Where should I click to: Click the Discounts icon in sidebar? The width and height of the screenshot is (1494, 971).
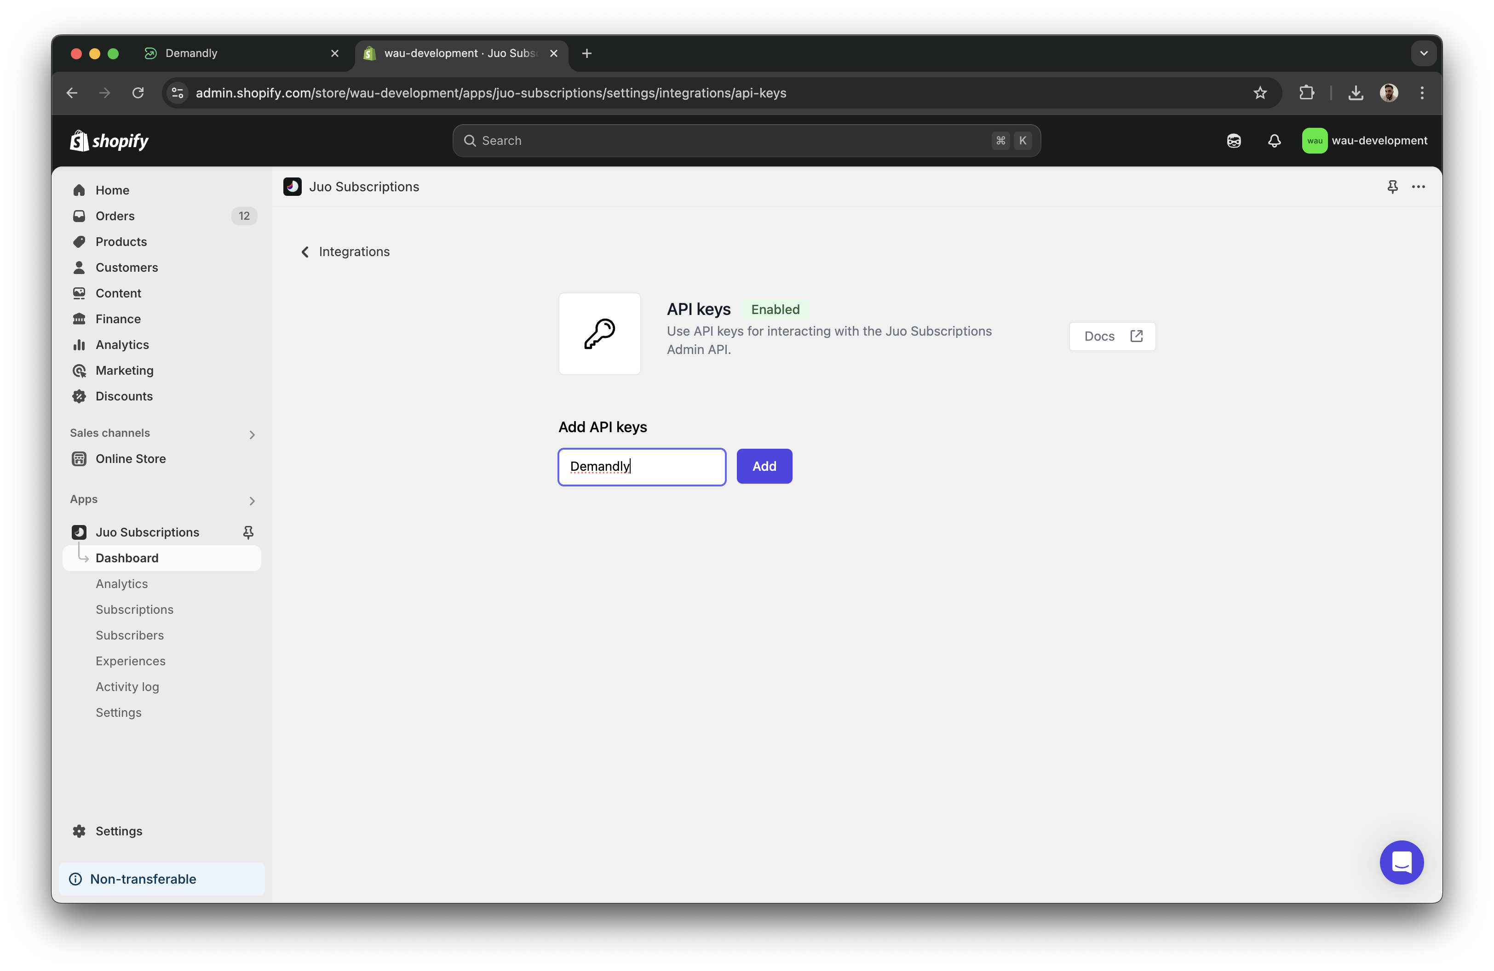(79, 396)
